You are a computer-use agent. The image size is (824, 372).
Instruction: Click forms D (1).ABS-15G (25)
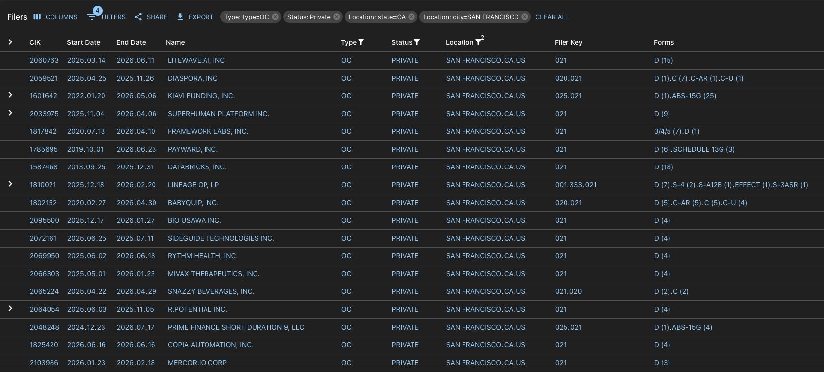pos(685,96)
